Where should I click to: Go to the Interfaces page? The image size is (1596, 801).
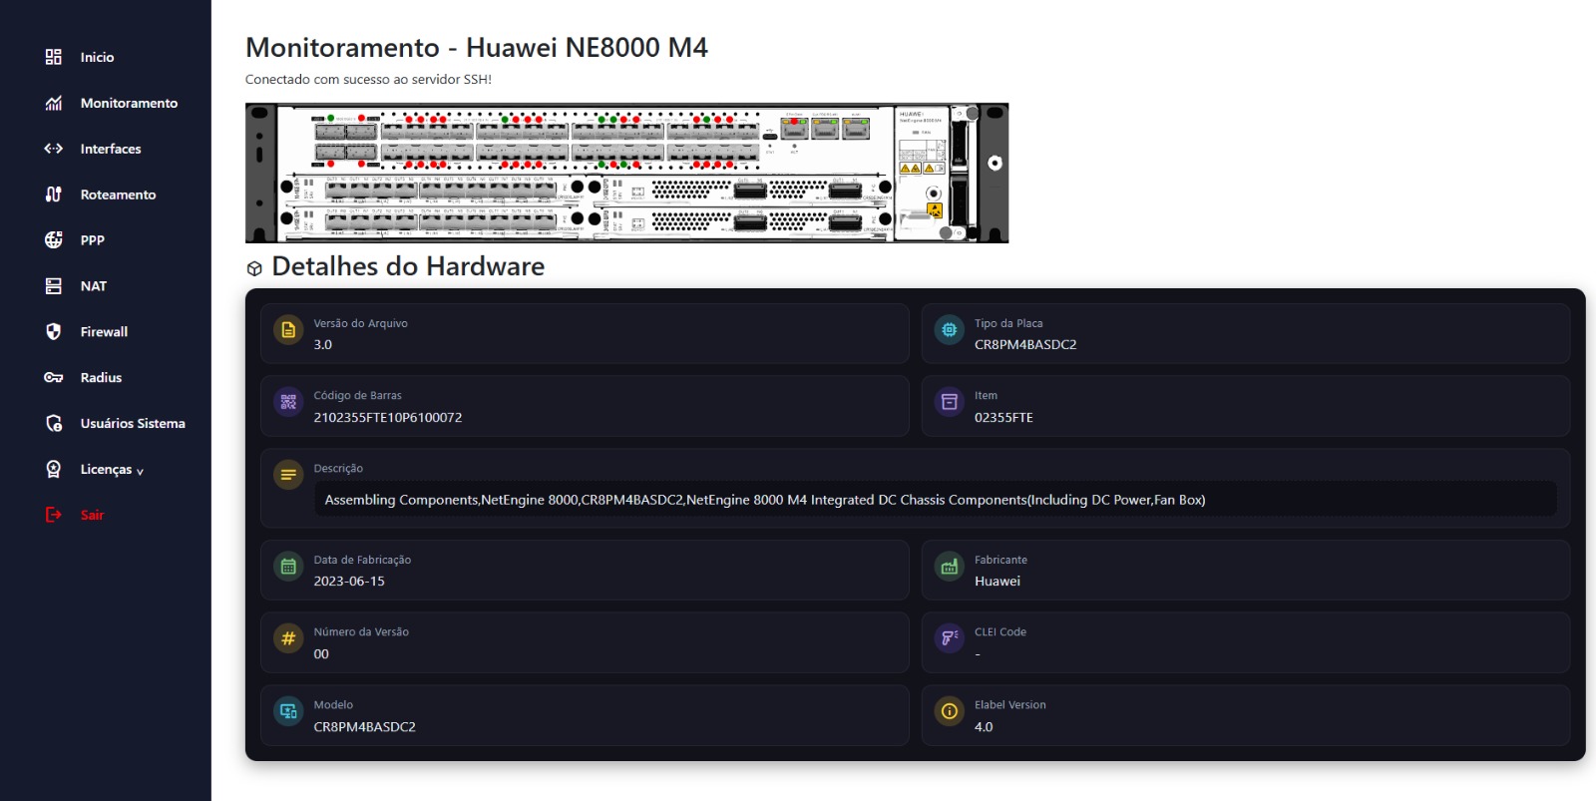click(x=110, y=149)
